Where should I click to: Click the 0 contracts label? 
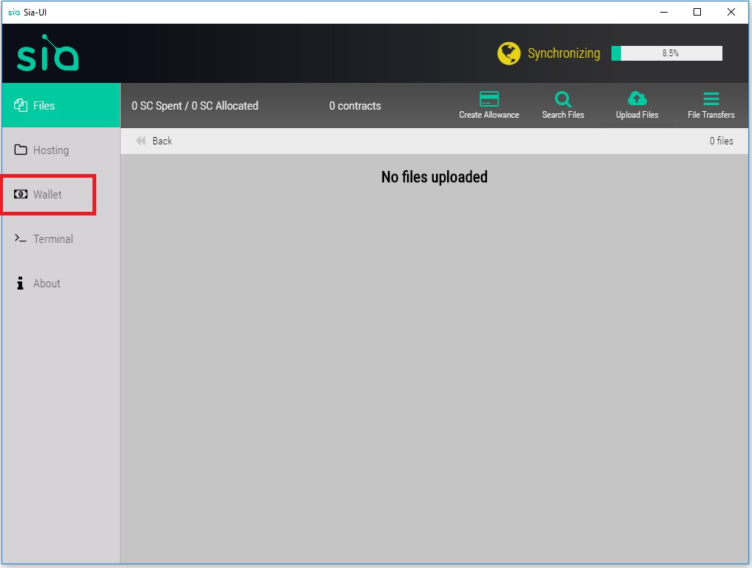point(355,106)
